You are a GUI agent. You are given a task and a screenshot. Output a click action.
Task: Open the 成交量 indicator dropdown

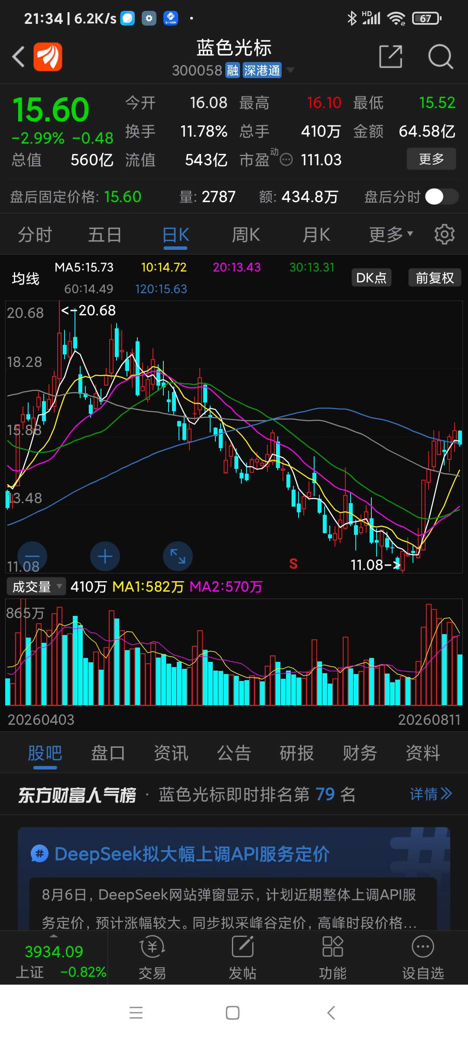[36, 586]
